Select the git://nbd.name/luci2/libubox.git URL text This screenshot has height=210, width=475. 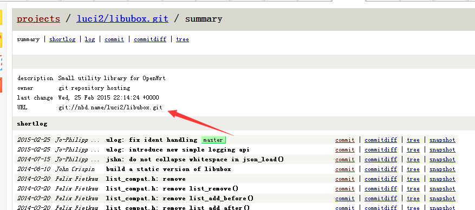(110, 107)
